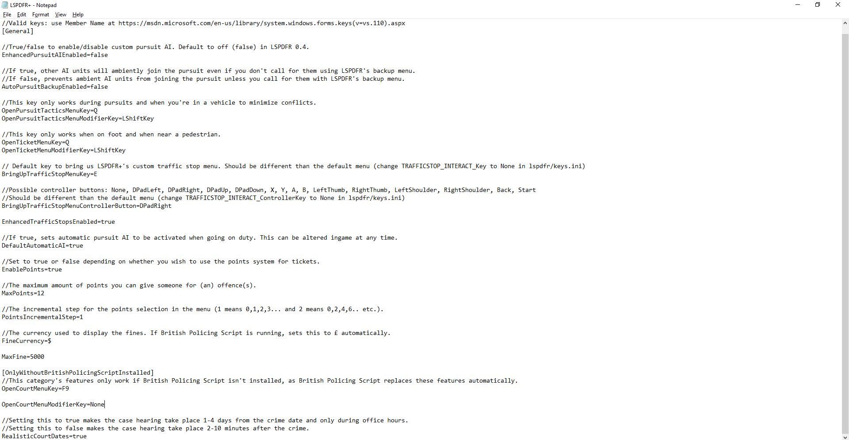Open the Edit menu

coord(22,15)
